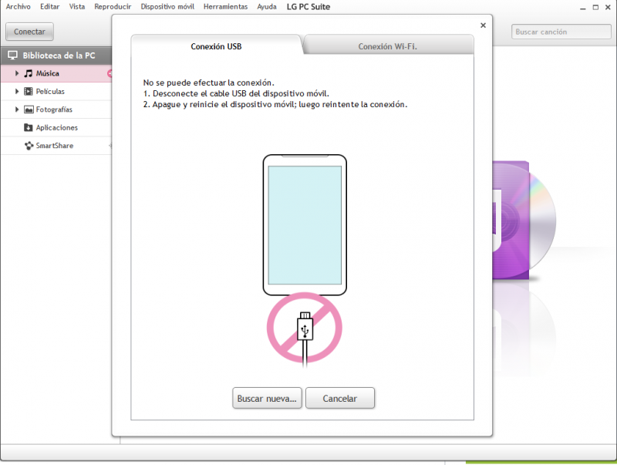Close the LG PC Suite window
The width and height of the screenshot is (617, 465).
point(608,7)
